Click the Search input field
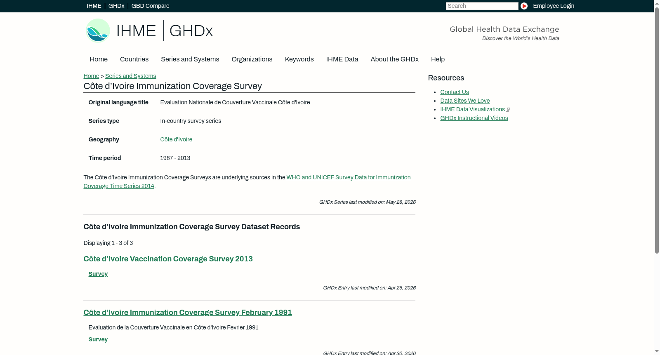The height and width of the screenshot is (355, 660). [x=482, y=6]
